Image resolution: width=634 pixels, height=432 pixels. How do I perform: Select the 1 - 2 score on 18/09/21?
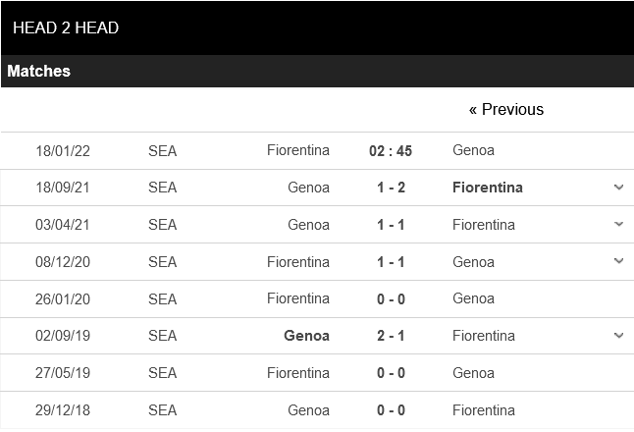tap(391, 188)
